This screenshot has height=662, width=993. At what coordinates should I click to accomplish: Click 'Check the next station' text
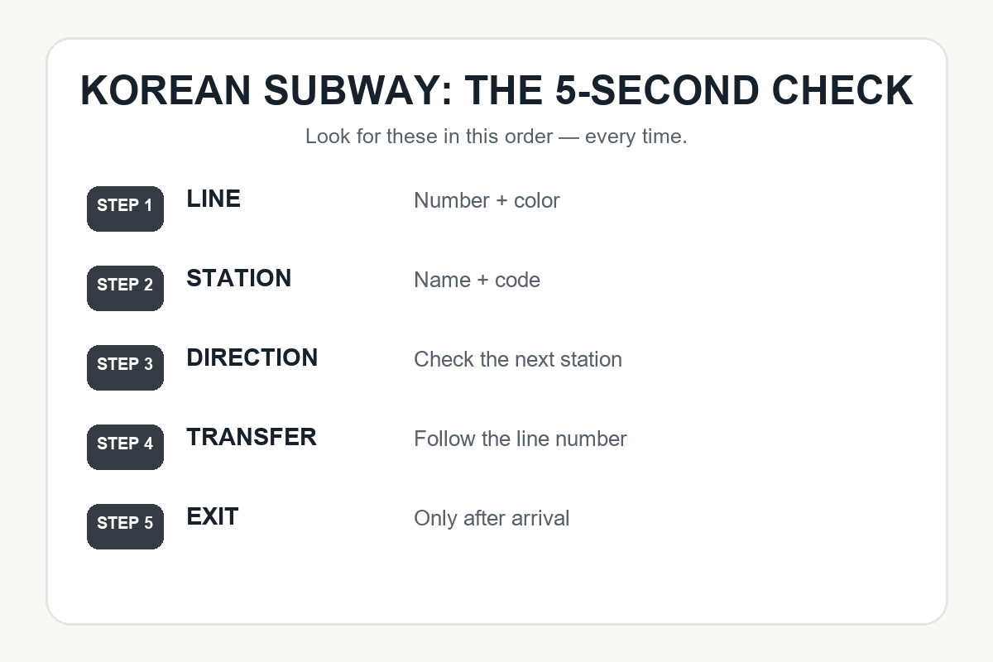tap(518, 359)
